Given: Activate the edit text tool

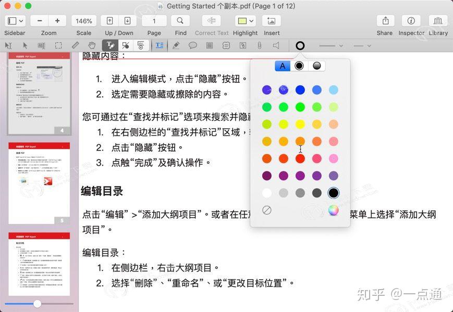Looking at the screenshot, I should point(110,45).
